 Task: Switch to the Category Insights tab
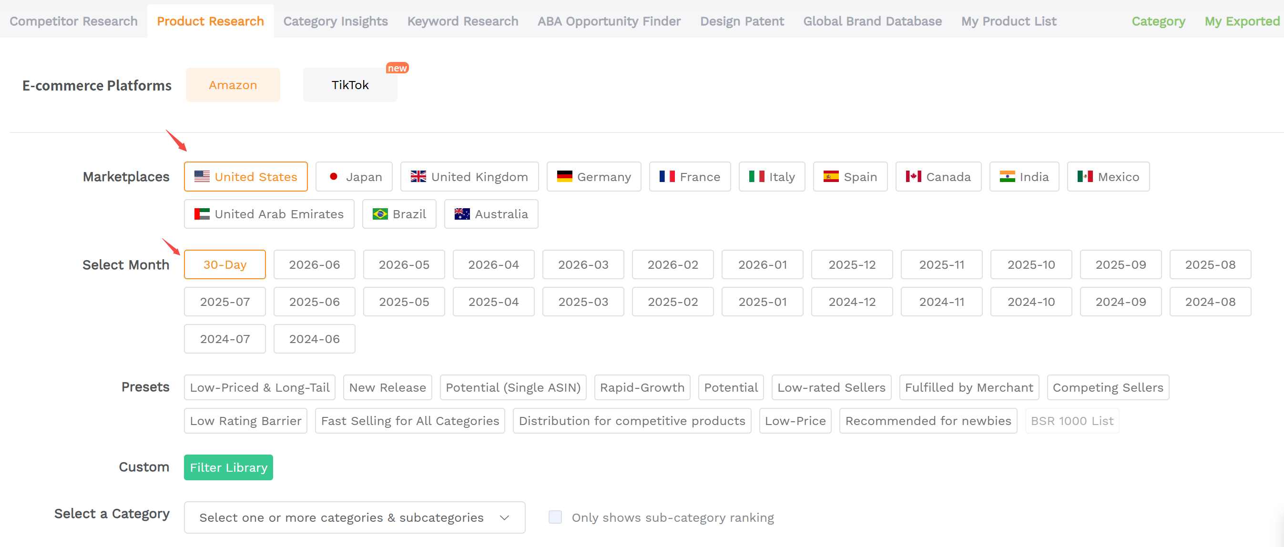point(336,21)
